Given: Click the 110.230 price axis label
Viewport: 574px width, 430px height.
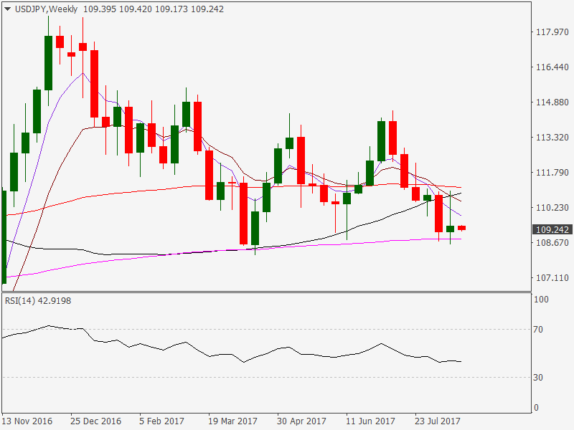Looking at the screenshot, I should [552, 208].
